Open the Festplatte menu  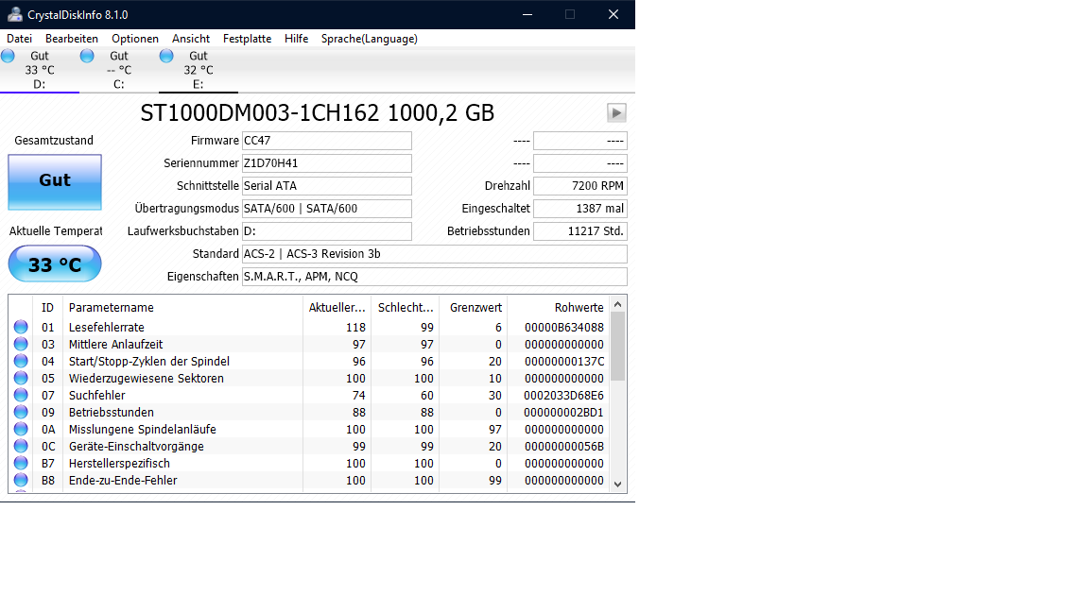(x=248, y=39)
